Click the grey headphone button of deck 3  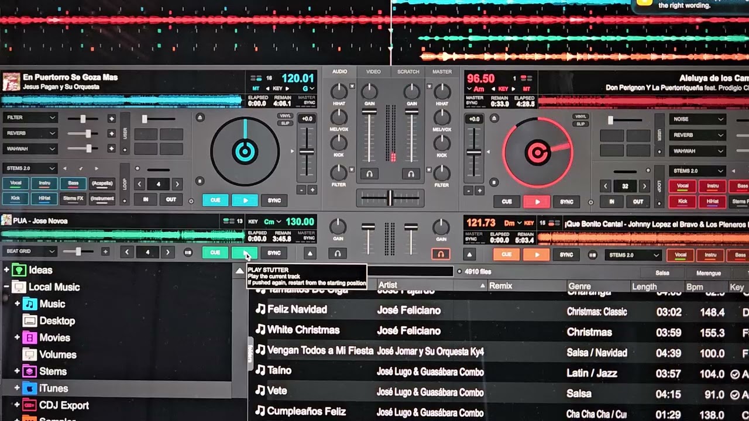(x=337, y=254)
